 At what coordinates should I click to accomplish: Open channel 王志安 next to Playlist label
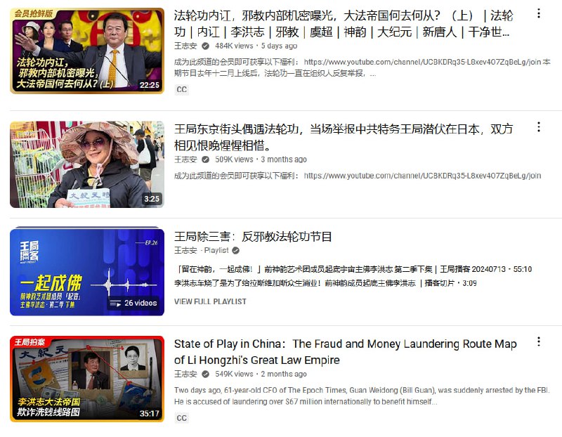point(185,251)
